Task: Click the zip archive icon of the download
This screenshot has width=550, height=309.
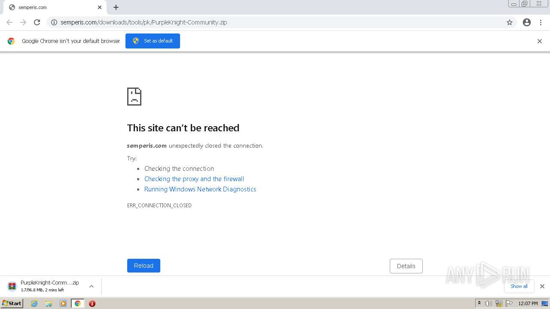Action: (x=12, y=286)
